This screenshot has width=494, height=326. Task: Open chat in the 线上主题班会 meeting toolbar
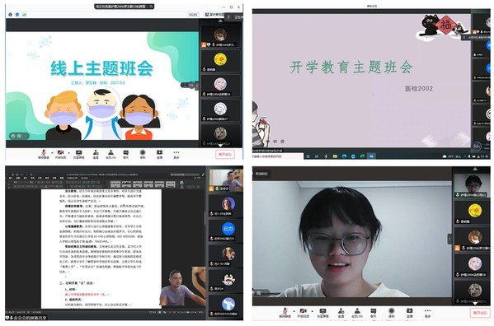(125, 154)
